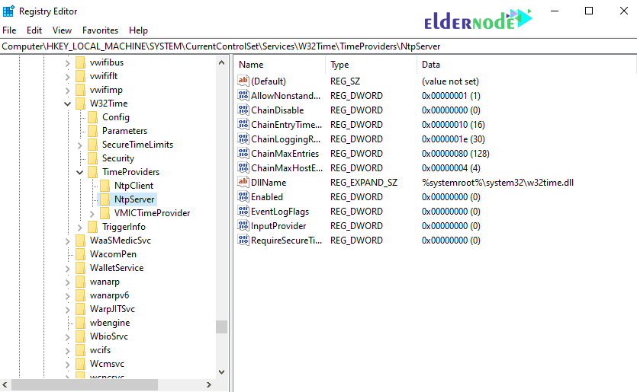Click the InputProvider DWORD value icon

click(x=244, y=226)
